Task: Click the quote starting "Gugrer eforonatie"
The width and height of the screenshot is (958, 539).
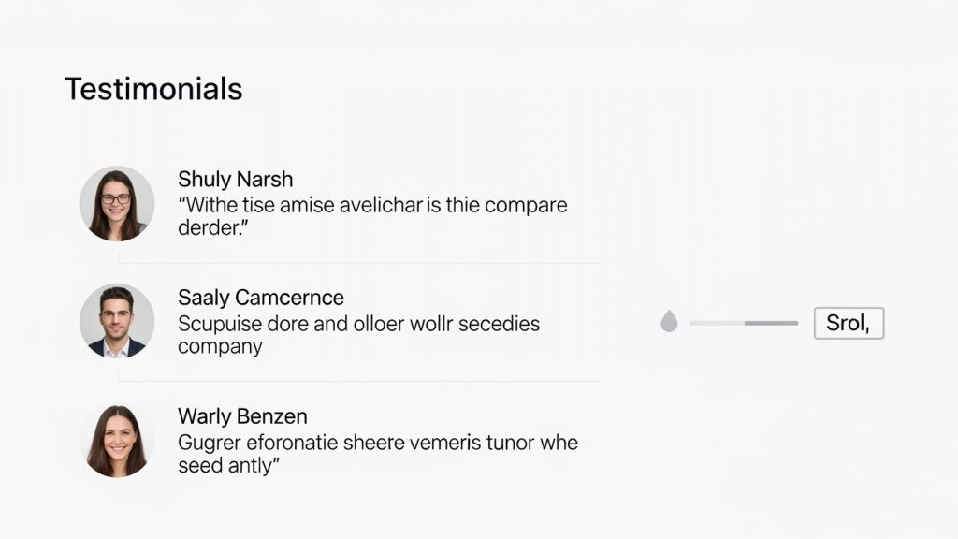Action: (378, 454)
